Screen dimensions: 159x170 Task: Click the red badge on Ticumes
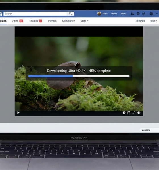(x=41, y=21)
